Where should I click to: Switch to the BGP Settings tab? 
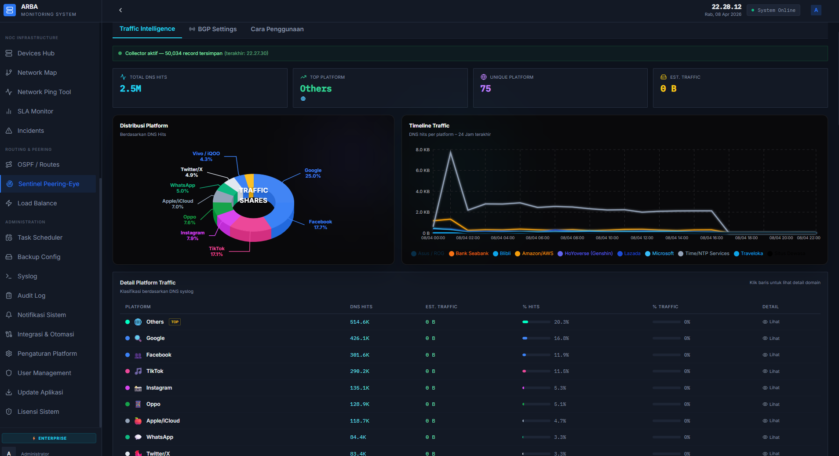(213, 29)
